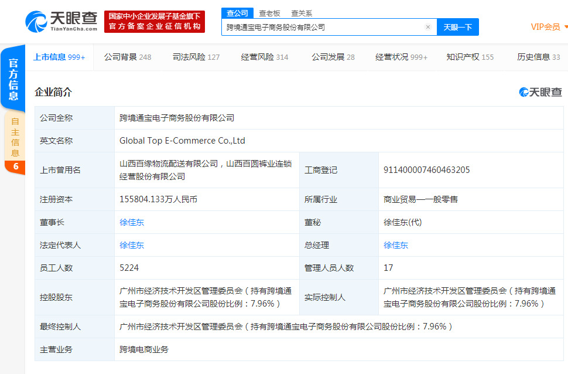
Task: Select English name Global Top E-Commerce Co.,Ltd
Action: click(x=182, y=141)
